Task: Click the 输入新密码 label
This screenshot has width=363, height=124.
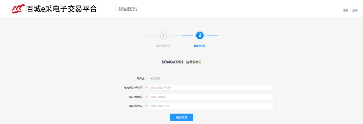Action: pyautogui.click(x=136, y=97)
